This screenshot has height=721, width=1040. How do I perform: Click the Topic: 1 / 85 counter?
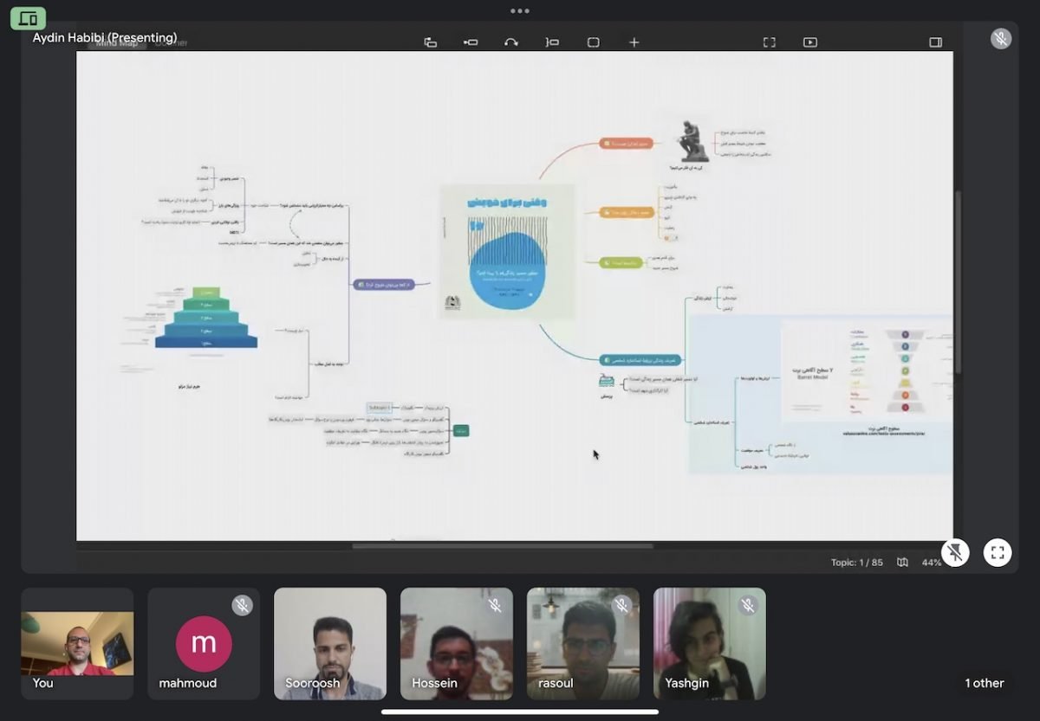pyautogui.click(x=856, y=563)
